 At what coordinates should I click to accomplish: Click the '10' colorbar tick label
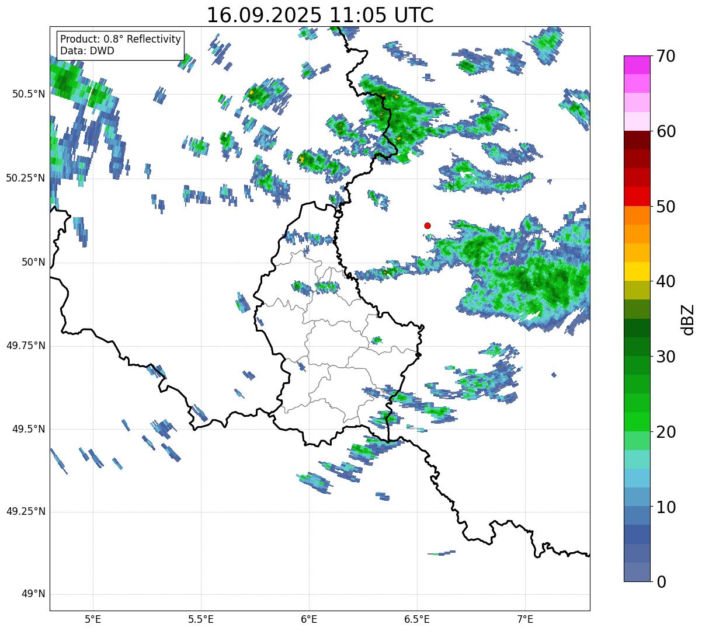click(666, 507)
